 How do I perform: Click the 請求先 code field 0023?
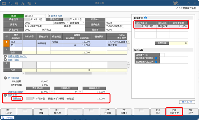(x=39, y=23)
